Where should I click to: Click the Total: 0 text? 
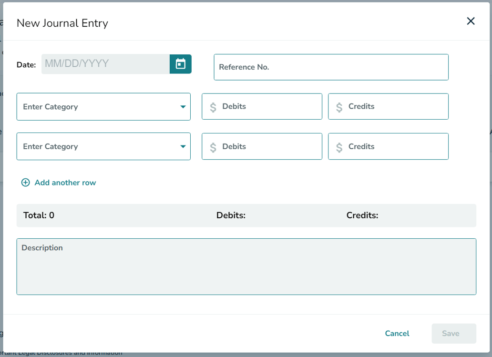[39, 215]
